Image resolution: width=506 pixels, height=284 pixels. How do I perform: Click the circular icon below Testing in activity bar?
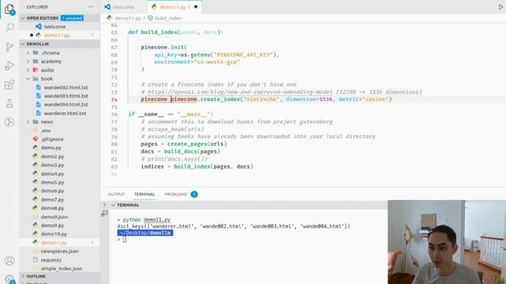click(9, 122)
